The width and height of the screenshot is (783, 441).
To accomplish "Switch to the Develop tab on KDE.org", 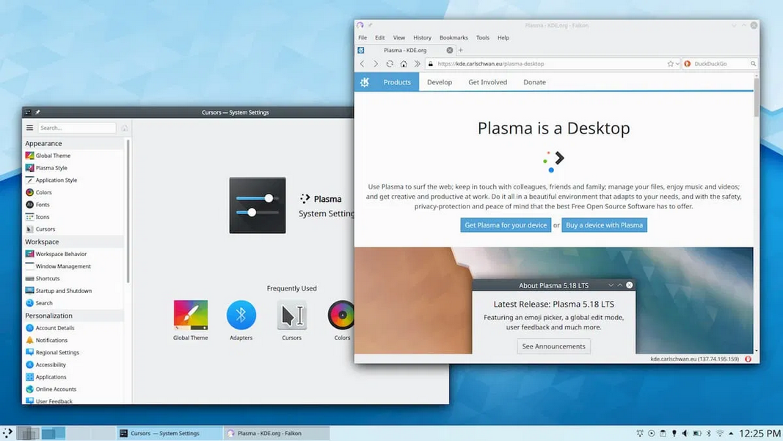I will 439,82.
